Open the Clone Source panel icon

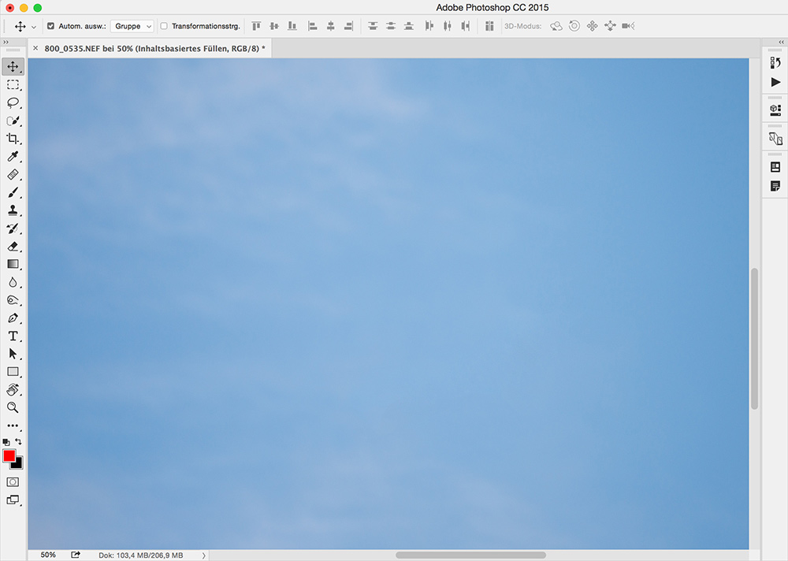pos(775,138)
